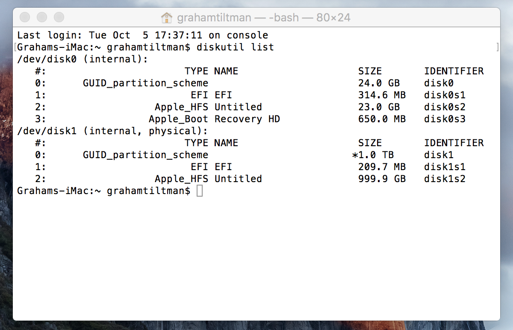Screen dimensions: 513x330
Task: Close the Terminal window
Action: click(x=25, y=18)
